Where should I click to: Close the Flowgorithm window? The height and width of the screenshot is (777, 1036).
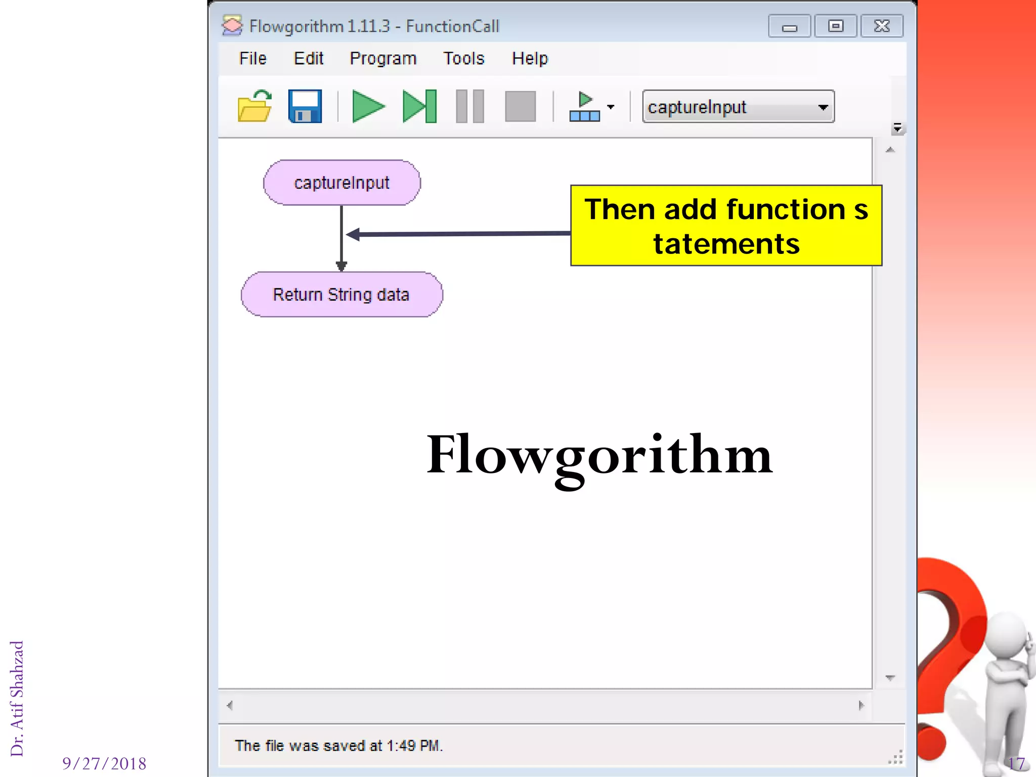[x=882, y=26]
